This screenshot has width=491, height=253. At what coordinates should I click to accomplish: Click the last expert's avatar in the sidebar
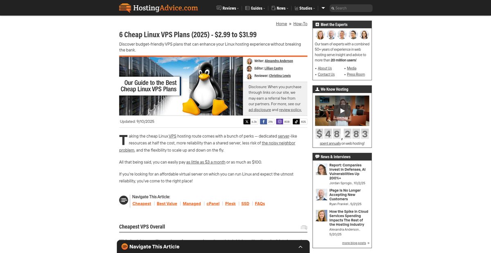click(x=364, y=35)
